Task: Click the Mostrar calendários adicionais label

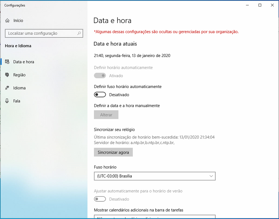Action: (x=139, y=210)
